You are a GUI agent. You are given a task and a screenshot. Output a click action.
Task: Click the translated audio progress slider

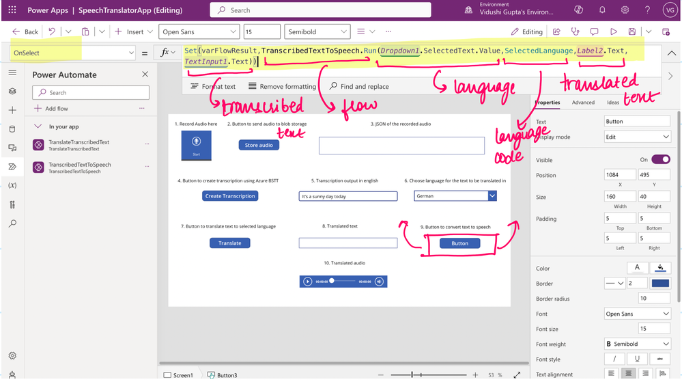(343, 281)
